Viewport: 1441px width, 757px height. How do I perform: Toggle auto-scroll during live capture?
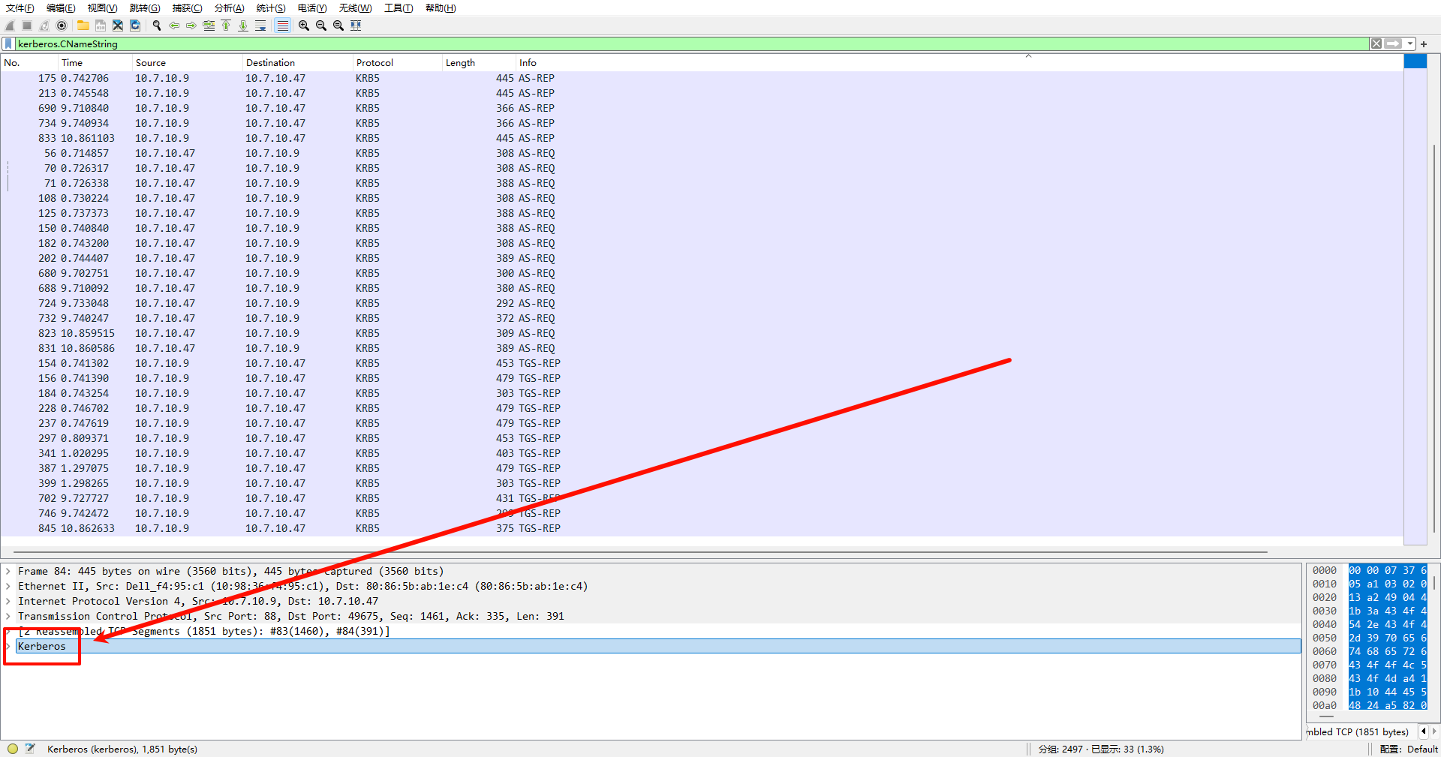click(x=262, y=25)
